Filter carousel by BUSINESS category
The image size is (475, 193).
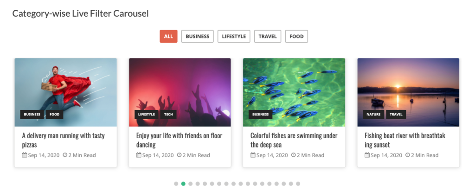(x=197, y=36)
